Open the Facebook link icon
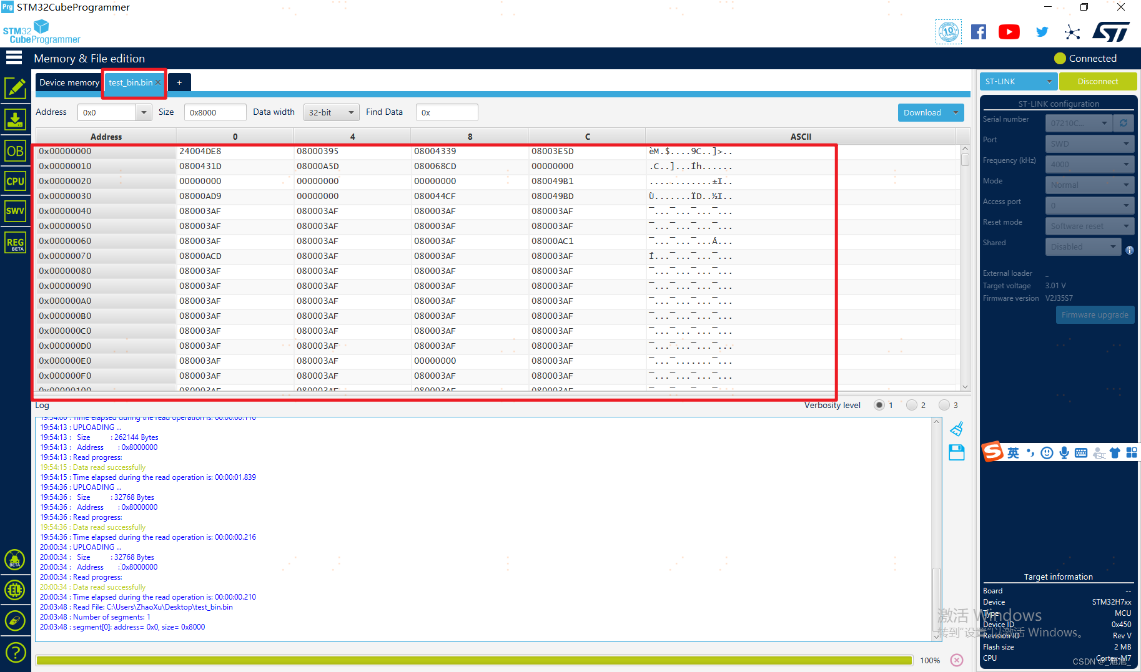This screenshot has height=672, width=1141. 979,32
